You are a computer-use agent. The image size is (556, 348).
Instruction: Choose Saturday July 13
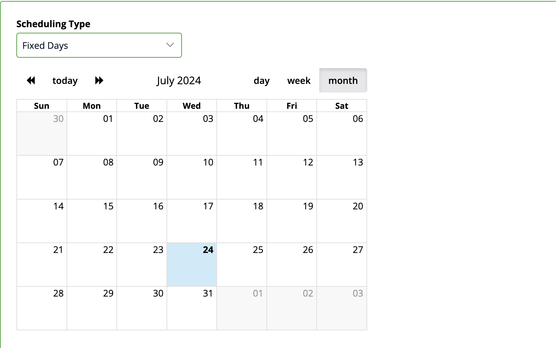342,177
